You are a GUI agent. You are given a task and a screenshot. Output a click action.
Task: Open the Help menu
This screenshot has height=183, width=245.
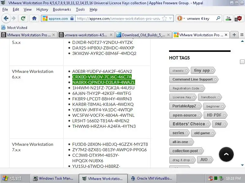click(x=93, y=9)
